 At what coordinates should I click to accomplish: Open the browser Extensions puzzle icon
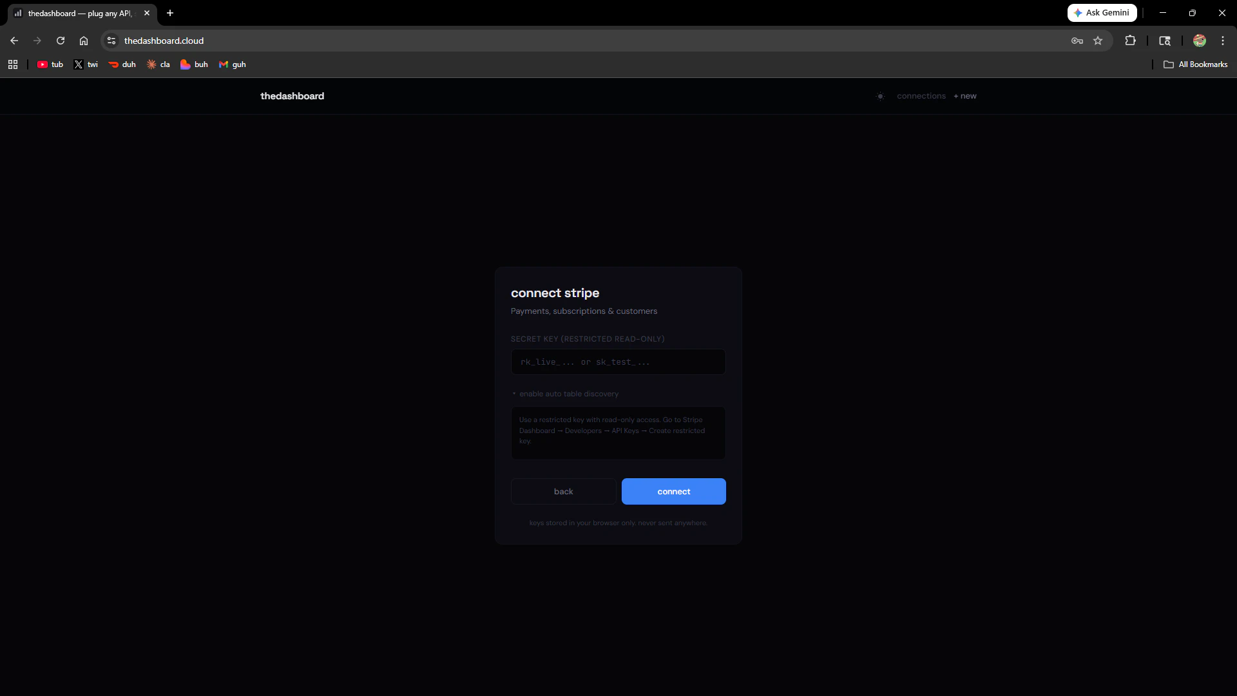click(1131, 40)
